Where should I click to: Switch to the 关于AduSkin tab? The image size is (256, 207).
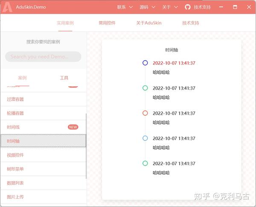149,23
